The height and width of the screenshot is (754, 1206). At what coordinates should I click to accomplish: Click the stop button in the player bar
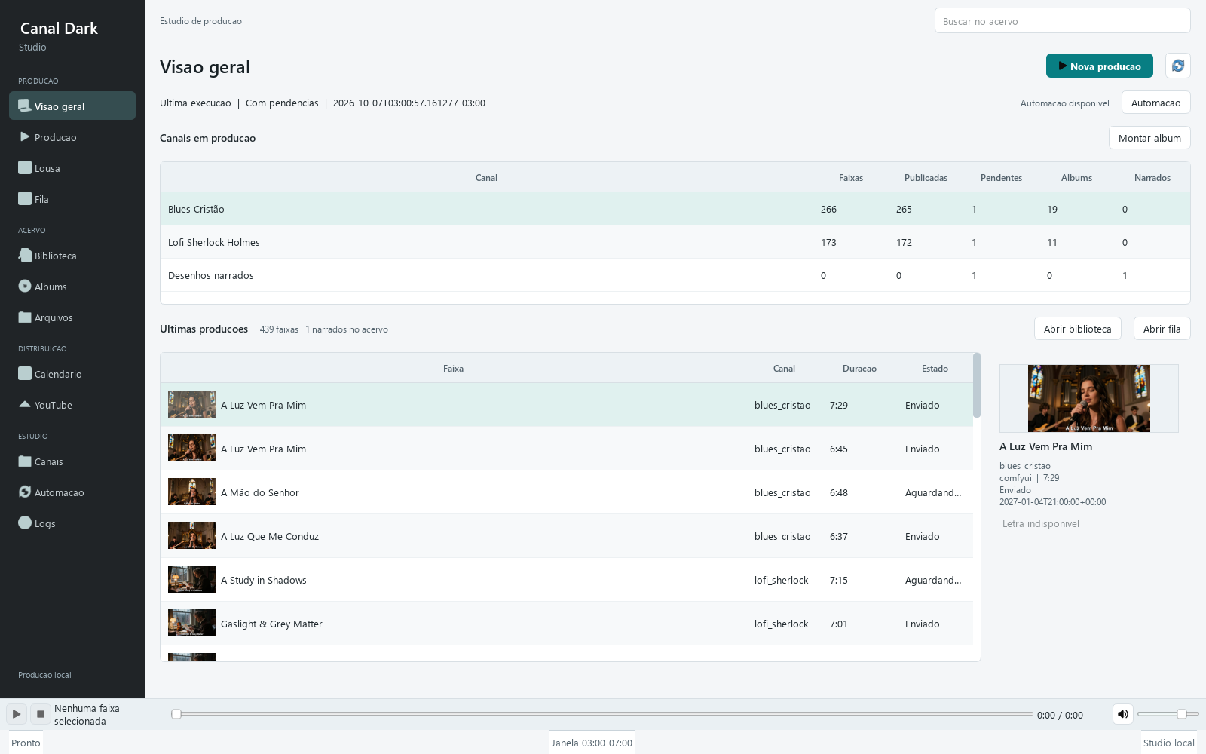[x=41, y=714]
